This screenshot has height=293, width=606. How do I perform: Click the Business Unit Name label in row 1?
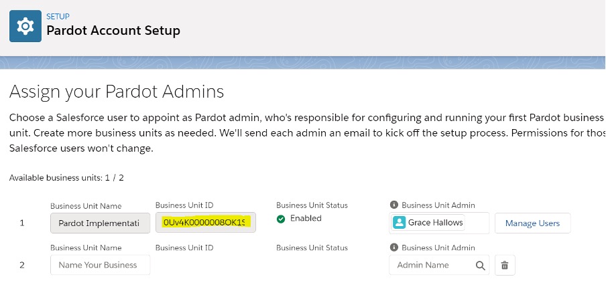point(86,206)
